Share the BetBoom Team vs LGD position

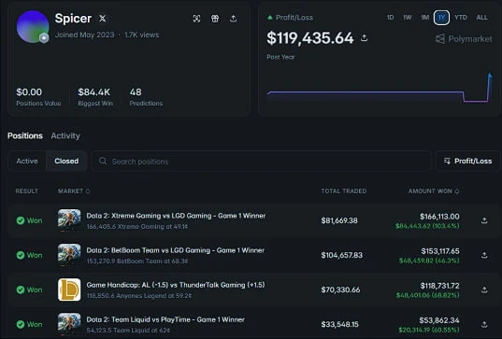(484, 255)
